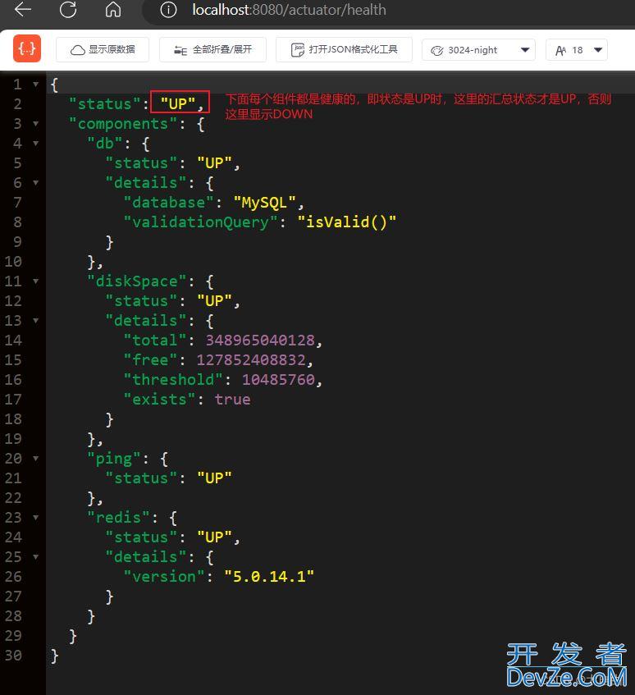Viewport: 635px width, 695px height.
Task: Collapse db node on line 4
Action: (x=35, y=143)
